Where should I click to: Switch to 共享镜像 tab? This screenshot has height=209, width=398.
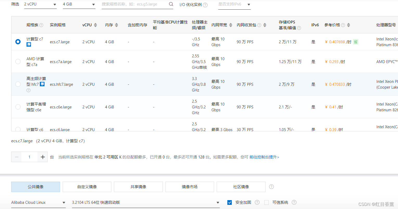click(x=138, y=187)
